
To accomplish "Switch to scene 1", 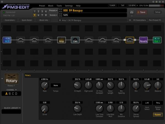I will [x=35, y=11].
